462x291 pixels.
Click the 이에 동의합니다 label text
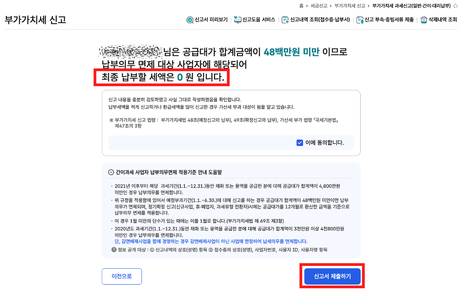(325, 143)
